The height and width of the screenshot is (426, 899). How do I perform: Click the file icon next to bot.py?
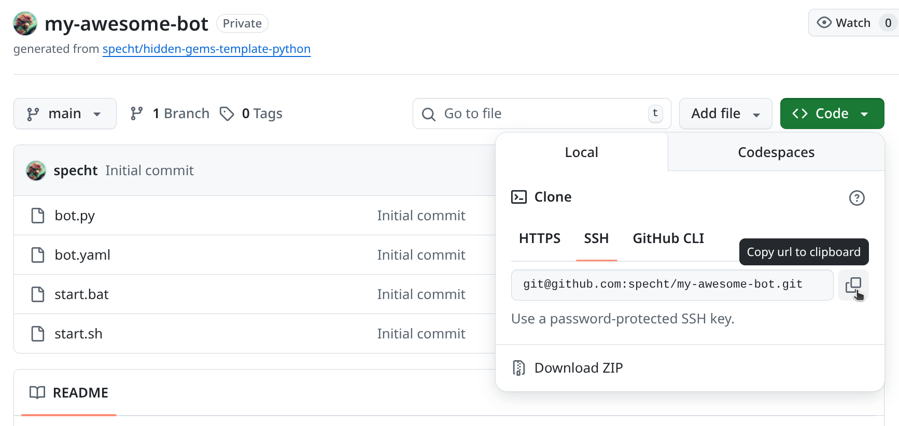tap(38, 216)
